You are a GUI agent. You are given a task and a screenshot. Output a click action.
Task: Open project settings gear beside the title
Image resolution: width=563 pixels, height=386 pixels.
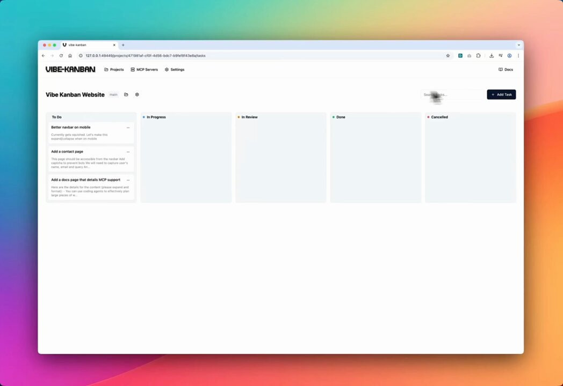(x=137, y=94)
